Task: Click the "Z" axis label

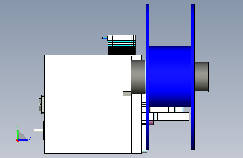Action: 30,138
